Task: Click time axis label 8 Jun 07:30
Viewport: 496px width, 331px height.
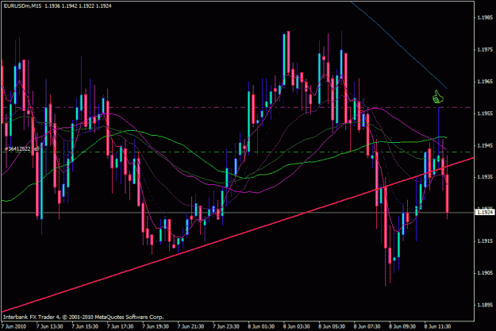Action: (367, 326)
